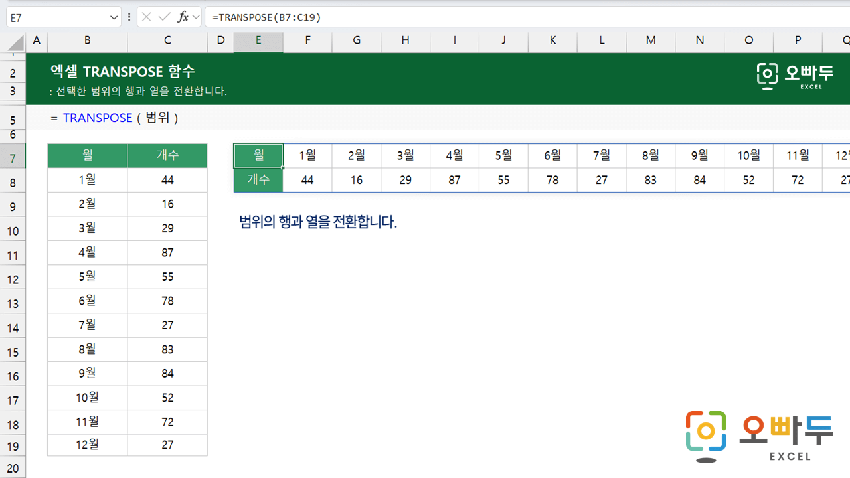The image size is (850, 478).
Task: Click the Cancel X icon in formula bar
Action: point(147,17)
